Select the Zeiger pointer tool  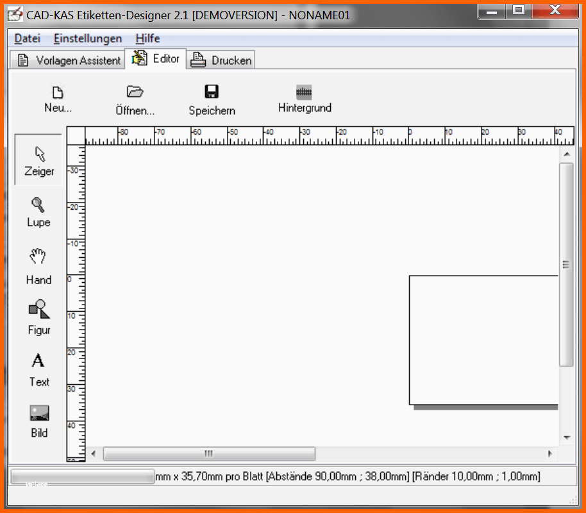point(39,160)
